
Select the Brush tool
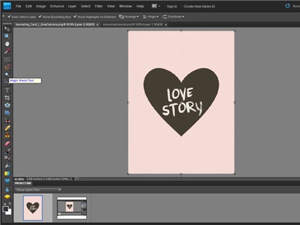tap(7, 151)
